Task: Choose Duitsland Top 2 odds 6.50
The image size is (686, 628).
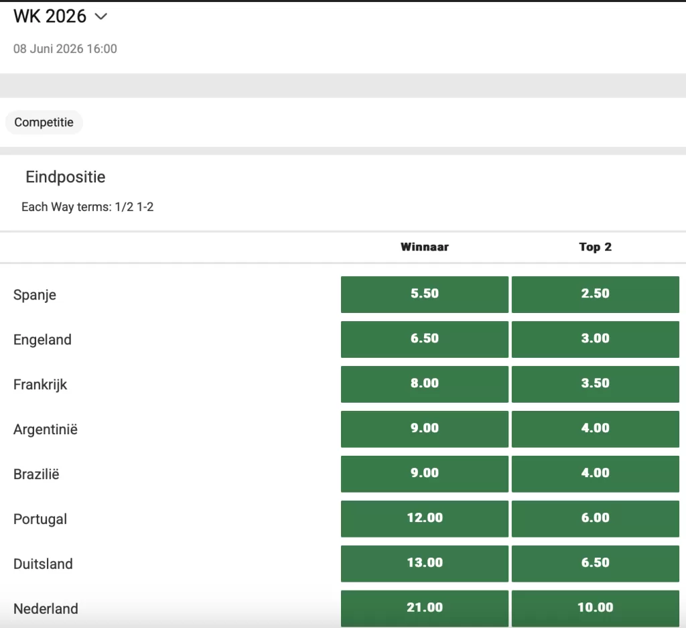Action: [x=595, y=564]
